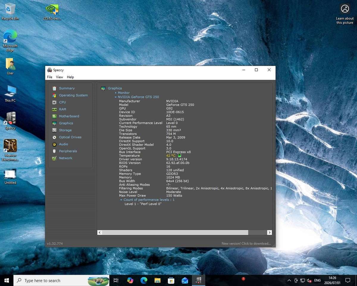The height and width of the screenshot is (286, 357).
Task: Click the Driver version value 9.18.13.4174
Action: pyautogui.click(x=176, y=159)
